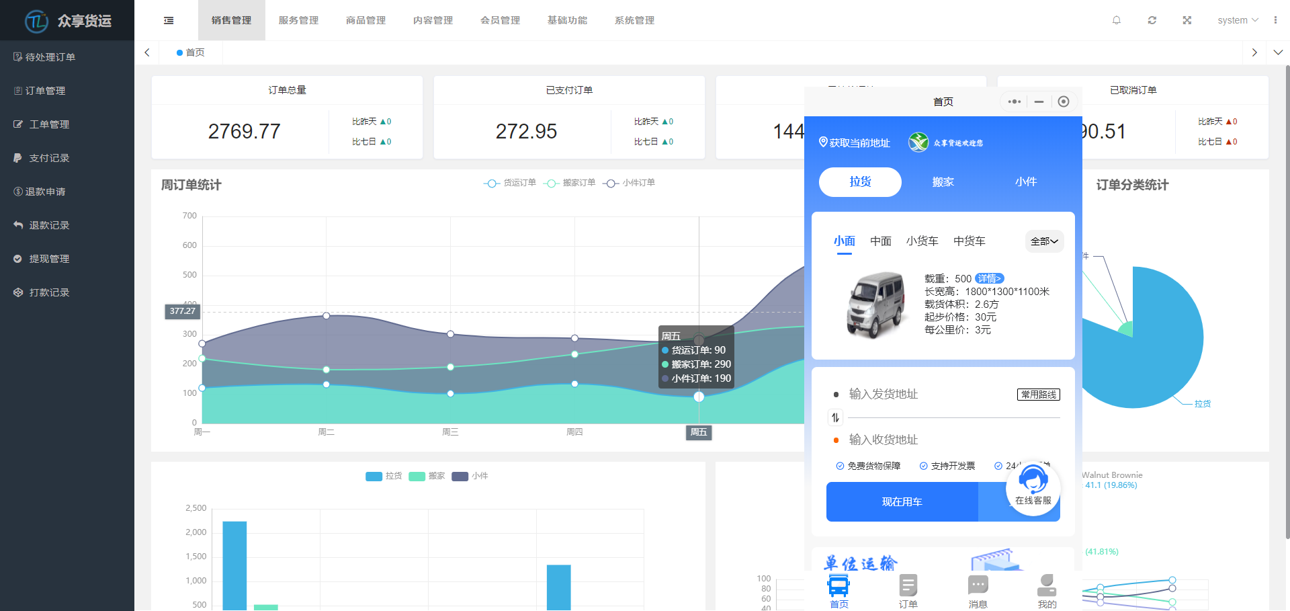The width and height of the screenshot is (1290, 611).
Task: Collapse sidebar using the menu fold icon
Action: (169, 21)
